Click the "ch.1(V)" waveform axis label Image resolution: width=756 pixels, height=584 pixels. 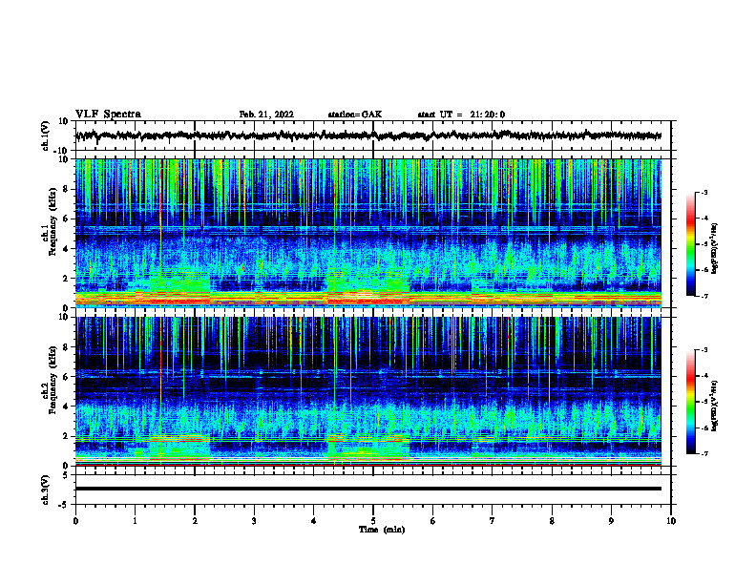[x=46, y=136]
